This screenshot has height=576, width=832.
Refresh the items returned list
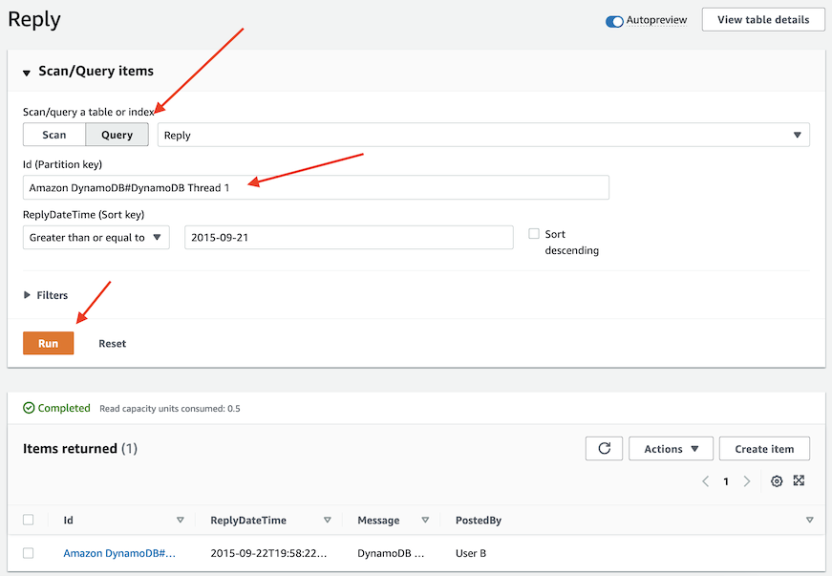click(604, 449)
